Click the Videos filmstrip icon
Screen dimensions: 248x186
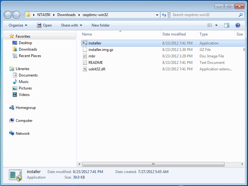point(15,95)
